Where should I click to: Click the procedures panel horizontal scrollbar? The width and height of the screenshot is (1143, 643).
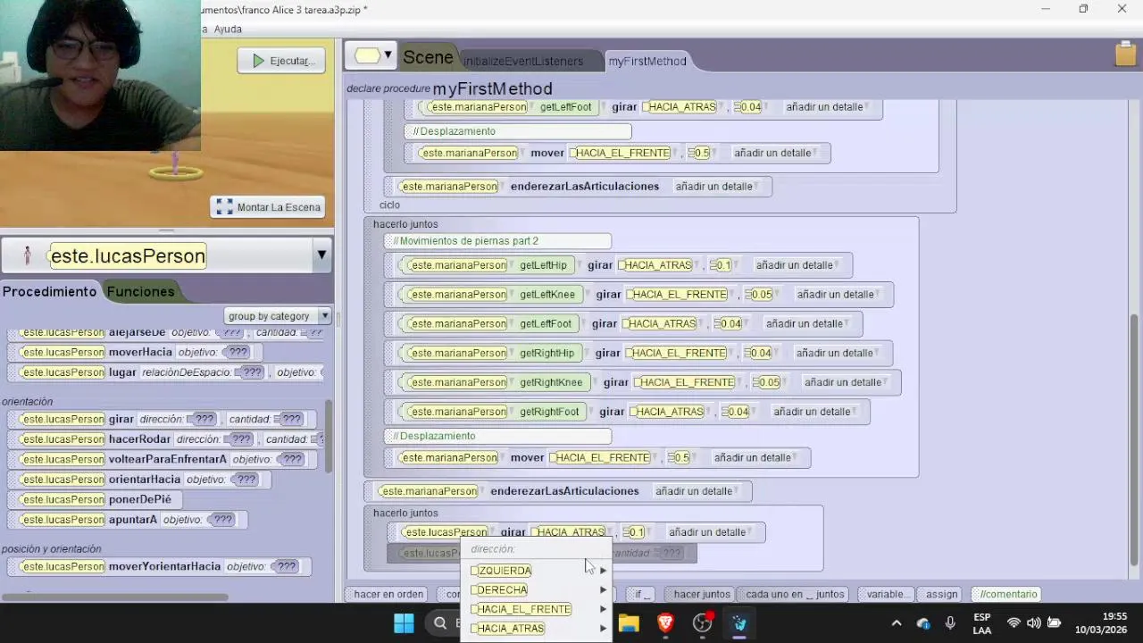[x=116, y=597]
